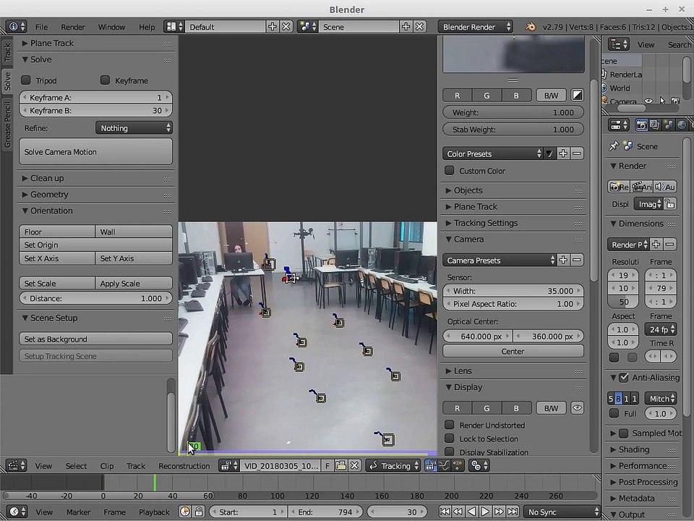Remove a color preset with the minus icon

[x=577, y=153]
